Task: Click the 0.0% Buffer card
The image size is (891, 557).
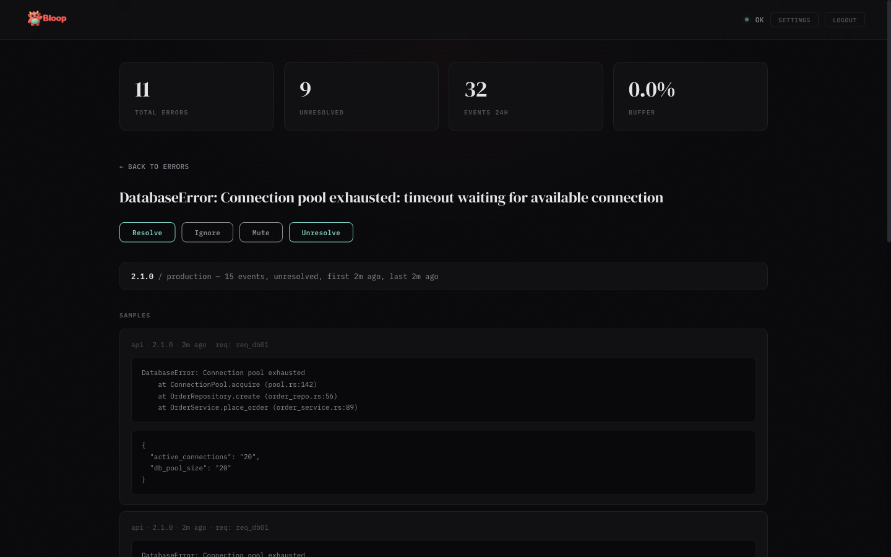Action: 690,96
